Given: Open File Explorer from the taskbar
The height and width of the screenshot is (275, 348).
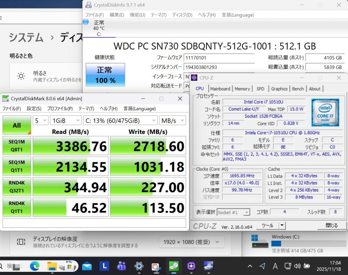Looking at the screenshot, I should [x=52, y=266].
